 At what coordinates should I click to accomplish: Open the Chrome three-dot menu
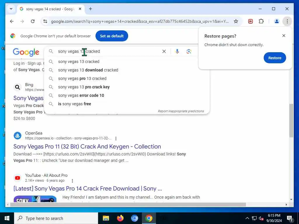[x=287, y=21]
